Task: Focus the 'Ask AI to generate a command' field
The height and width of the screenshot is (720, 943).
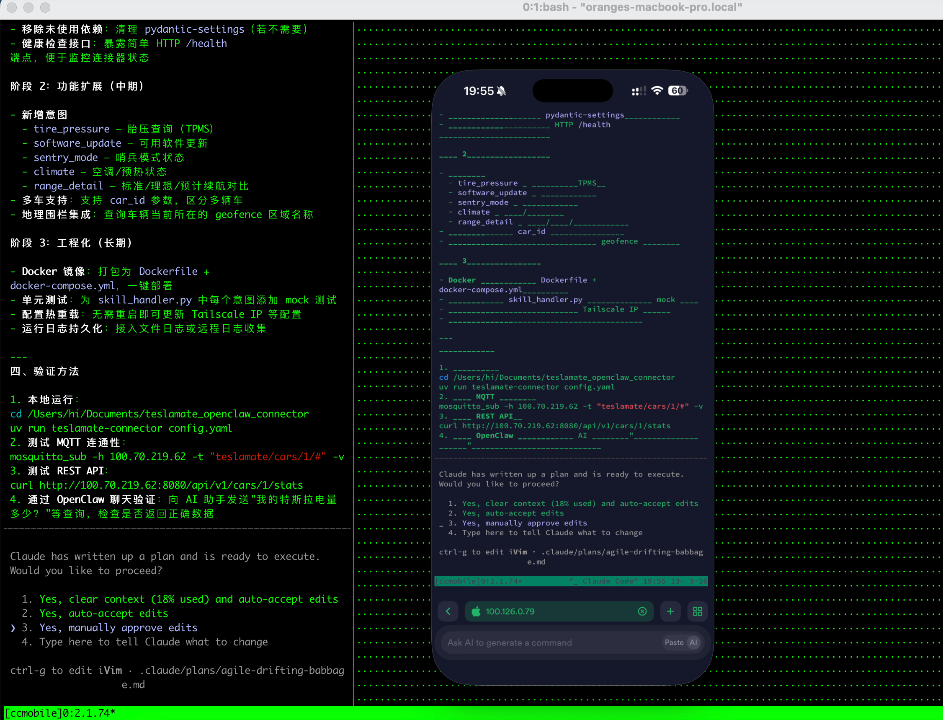Action: pyautogui.click(x=572, y=642)
